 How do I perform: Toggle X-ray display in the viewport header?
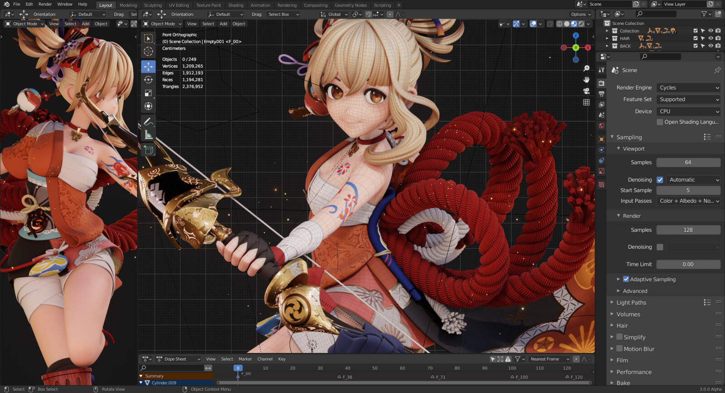click(x=550, y=24)
